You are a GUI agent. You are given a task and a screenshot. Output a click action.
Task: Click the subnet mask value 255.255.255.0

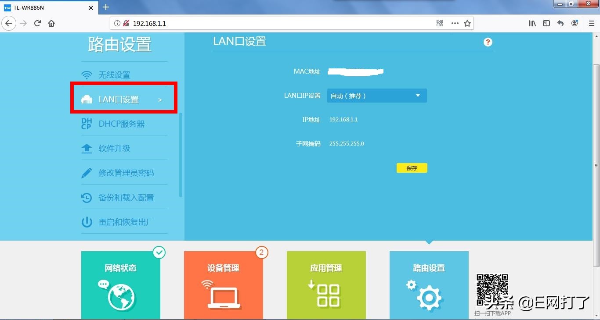[347, 144]
